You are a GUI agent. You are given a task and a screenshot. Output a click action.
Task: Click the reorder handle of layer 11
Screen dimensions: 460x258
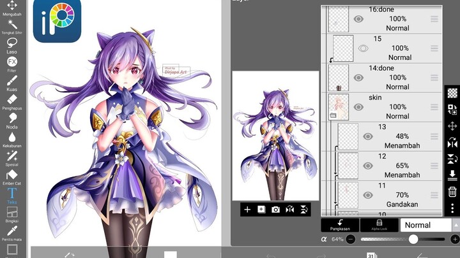434,195
